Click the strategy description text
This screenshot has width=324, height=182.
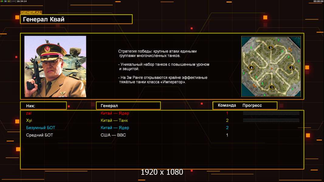(164, 66)
